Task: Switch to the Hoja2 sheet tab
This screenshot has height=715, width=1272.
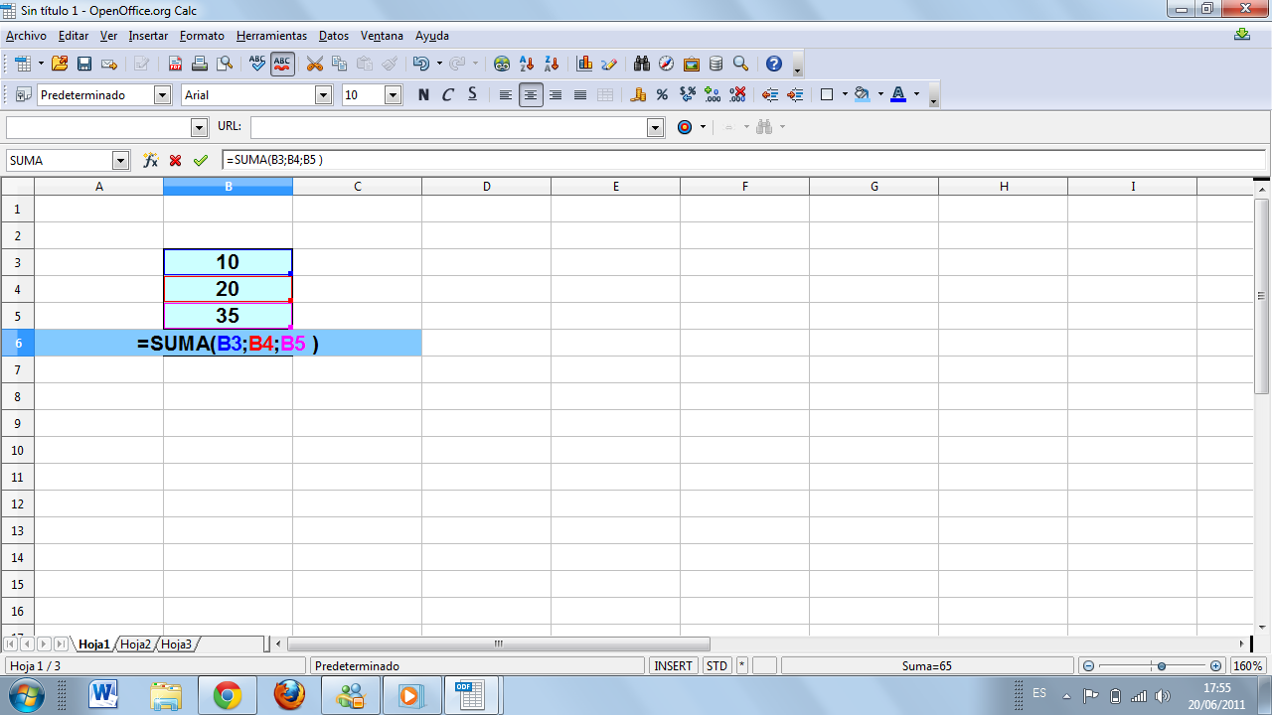Action: [136, 643]
